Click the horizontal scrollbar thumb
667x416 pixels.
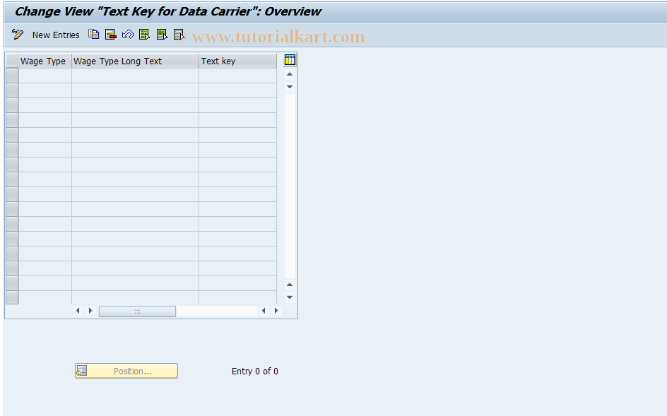137,311
